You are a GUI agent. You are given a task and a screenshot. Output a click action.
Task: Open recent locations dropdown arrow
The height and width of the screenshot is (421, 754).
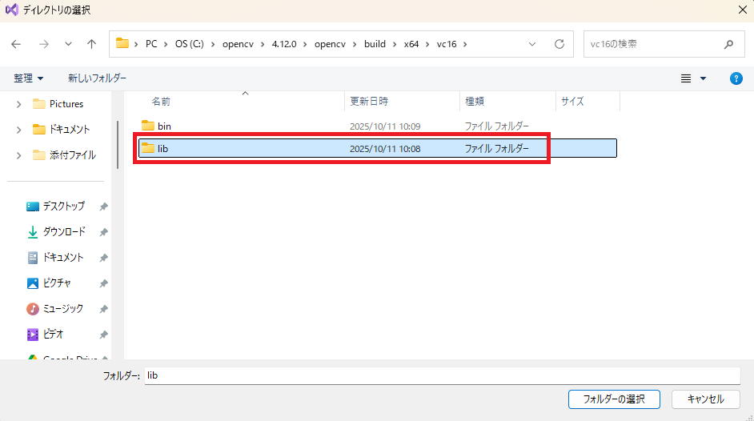[x=68, y=44]
